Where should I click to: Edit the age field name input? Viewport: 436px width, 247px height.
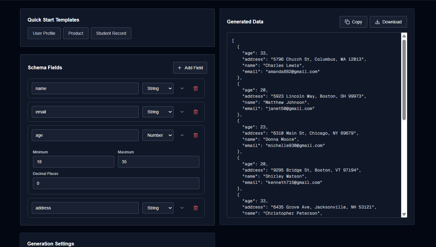tap(85, 135)
